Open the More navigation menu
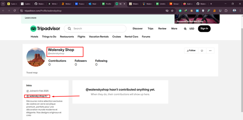243x120 pixels. pyautogui.click(x=174, y=29)
